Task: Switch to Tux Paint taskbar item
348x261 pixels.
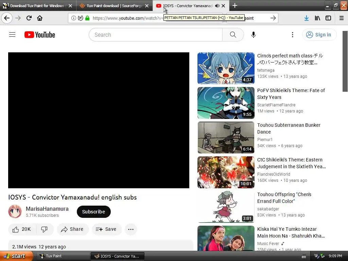Action: (x=63, y=256)
